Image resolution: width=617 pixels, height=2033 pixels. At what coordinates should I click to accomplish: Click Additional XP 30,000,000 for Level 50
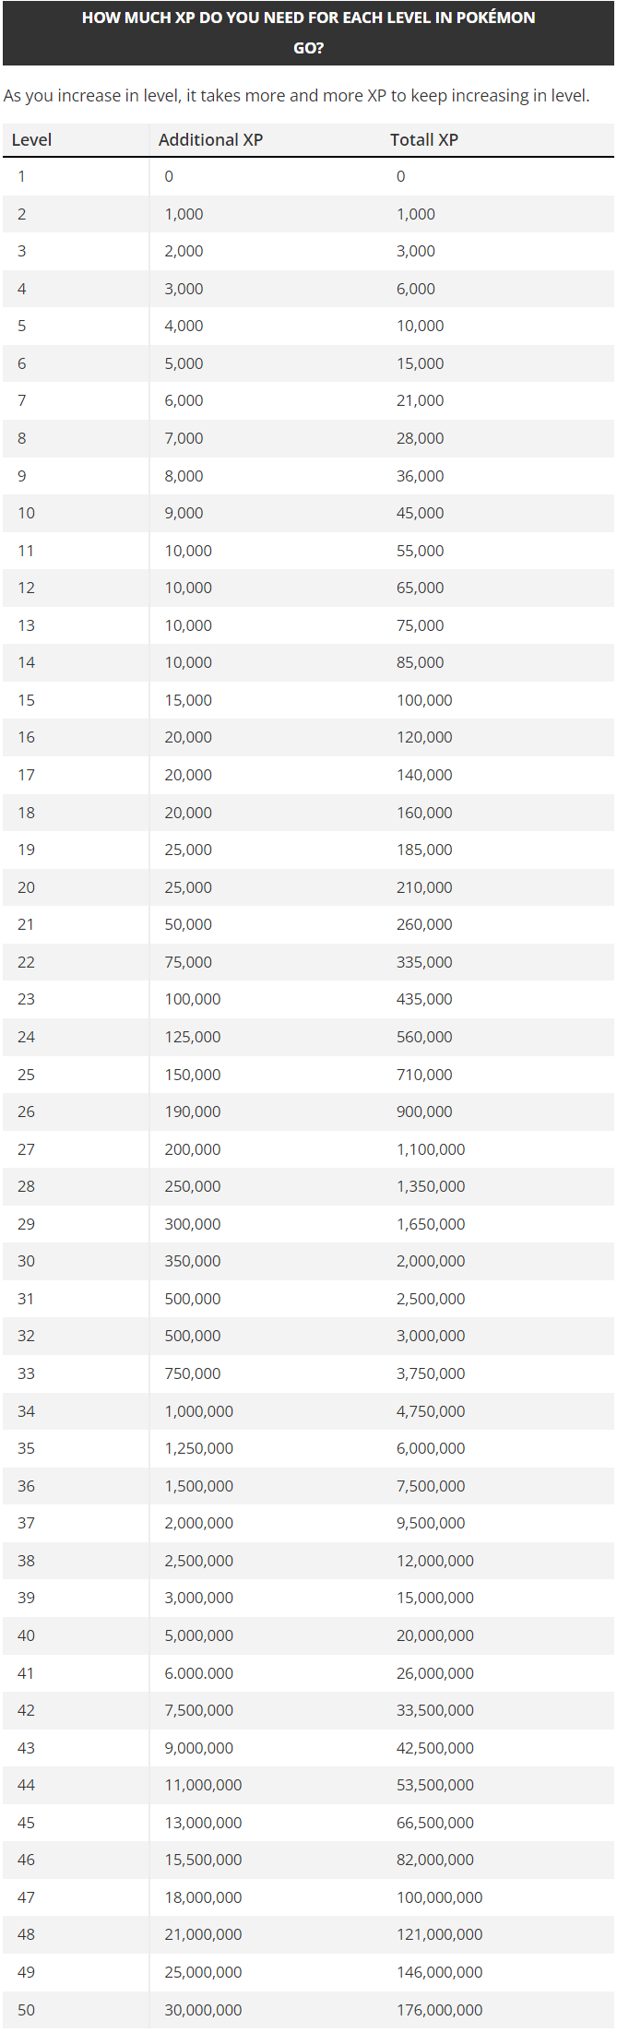(203, 2010)
